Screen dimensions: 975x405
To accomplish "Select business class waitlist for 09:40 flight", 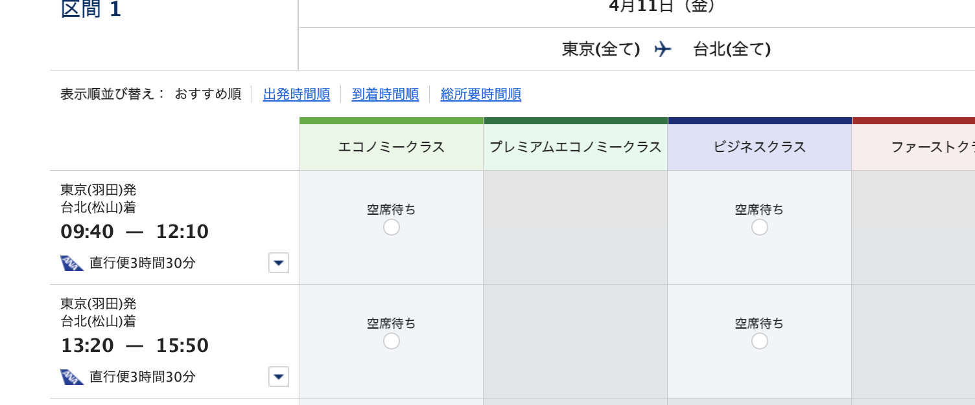I will pyautogui.click(x=760, y=227).
